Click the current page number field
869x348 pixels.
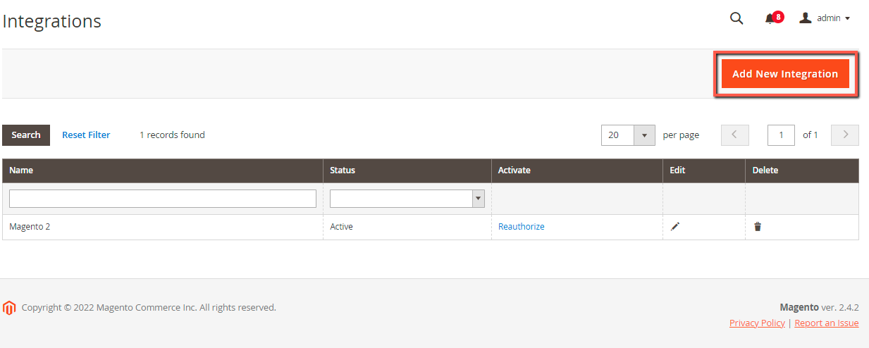tap(781, 135)
